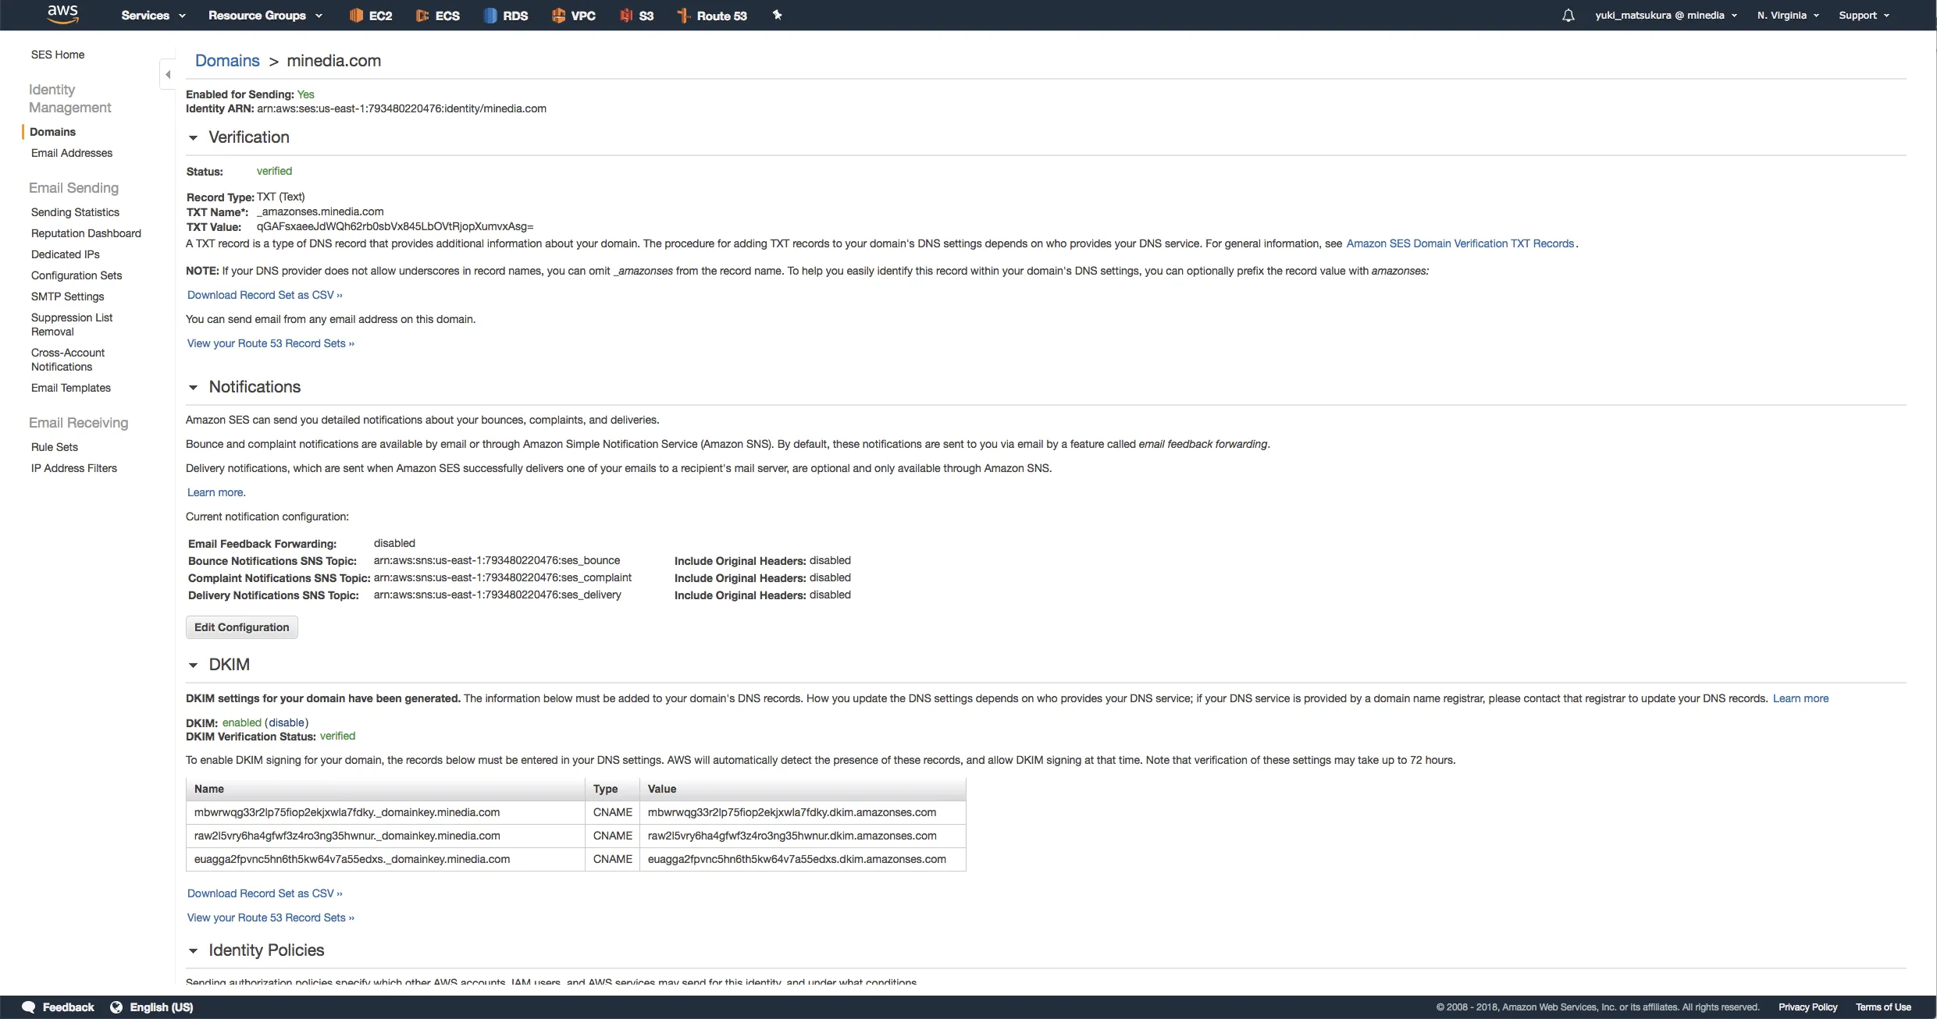
Task: Open the RDS service shortcut
Action: coord(506,16)
